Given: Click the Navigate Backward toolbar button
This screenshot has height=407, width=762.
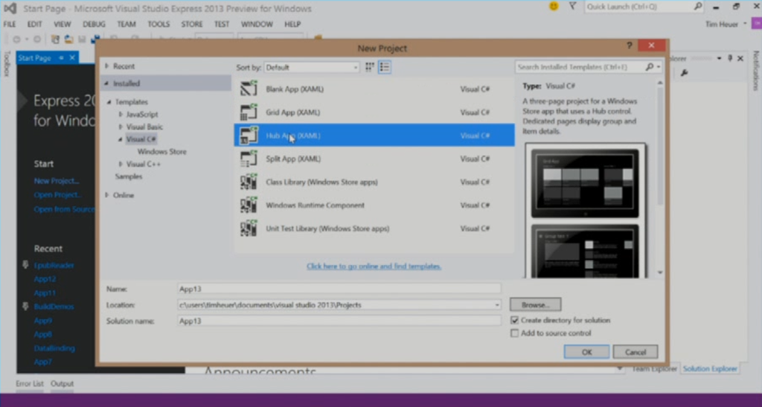Looking at the screenshot, I should tap(17, 39).
